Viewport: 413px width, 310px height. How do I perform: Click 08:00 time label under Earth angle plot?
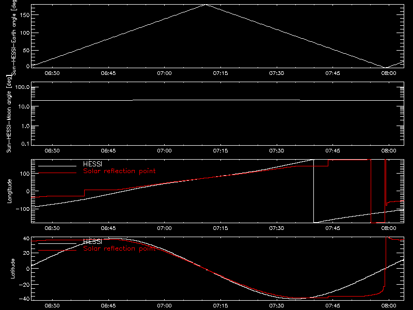389,73
